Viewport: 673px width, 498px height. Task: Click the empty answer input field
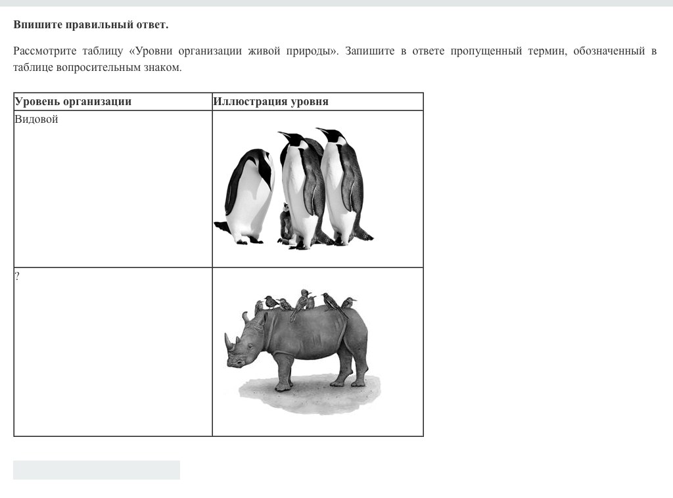point(97,470)
